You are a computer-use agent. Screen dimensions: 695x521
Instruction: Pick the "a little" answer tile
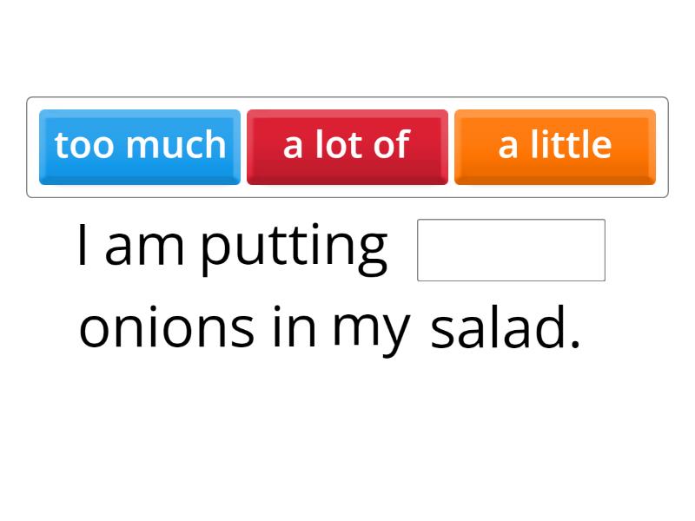pyautogui.click(x=554, y=146)
